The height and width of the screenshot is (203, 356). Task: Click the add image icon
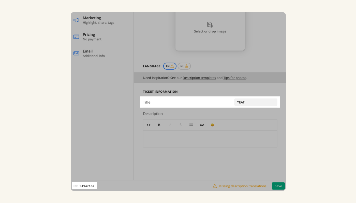tap(210, 25)
